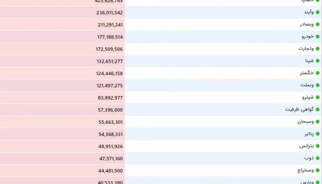Open the وسبحان symbol link
This screenshot has height=184, width=322.
[x=305, y=122]
